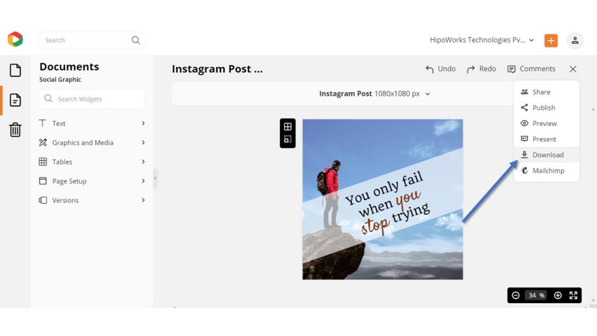The image size is (597, 336).
Task: Expand the Text widgets section
Action: [x=92, y=124]
